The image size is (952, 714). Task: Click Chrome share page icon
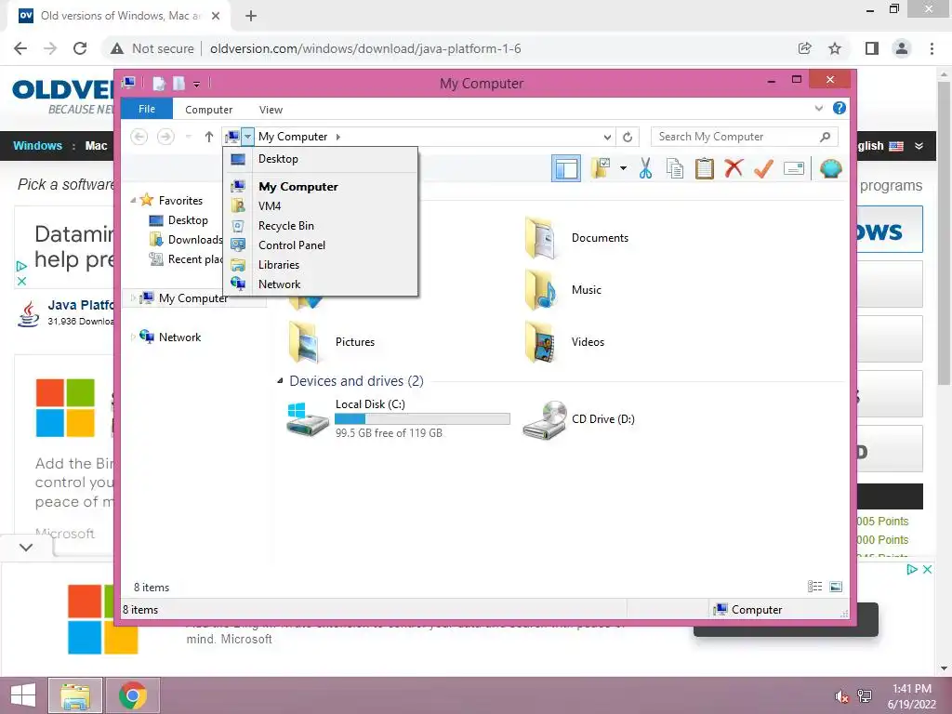804,48
